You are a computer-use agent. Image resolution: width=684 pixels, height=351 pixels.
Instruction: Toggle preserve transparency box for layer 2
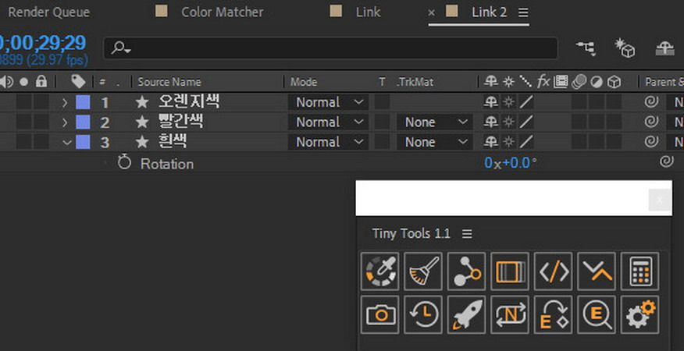(x=382, y=122)
